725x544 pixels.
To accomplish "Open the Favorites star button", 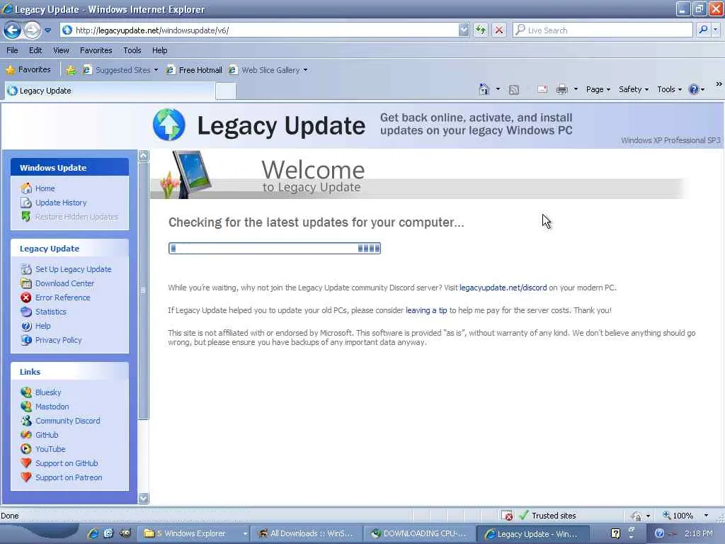I will pyautogui.click(x=28, y=70).
